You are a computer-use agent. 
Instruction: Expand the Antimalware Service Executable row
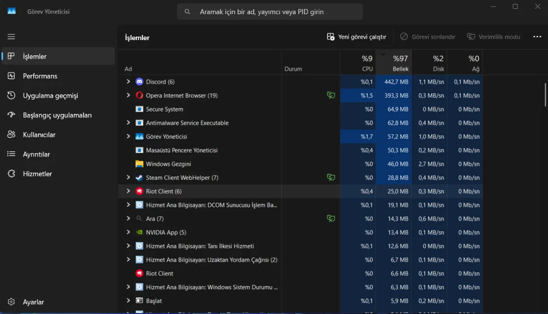click(128, 123)
